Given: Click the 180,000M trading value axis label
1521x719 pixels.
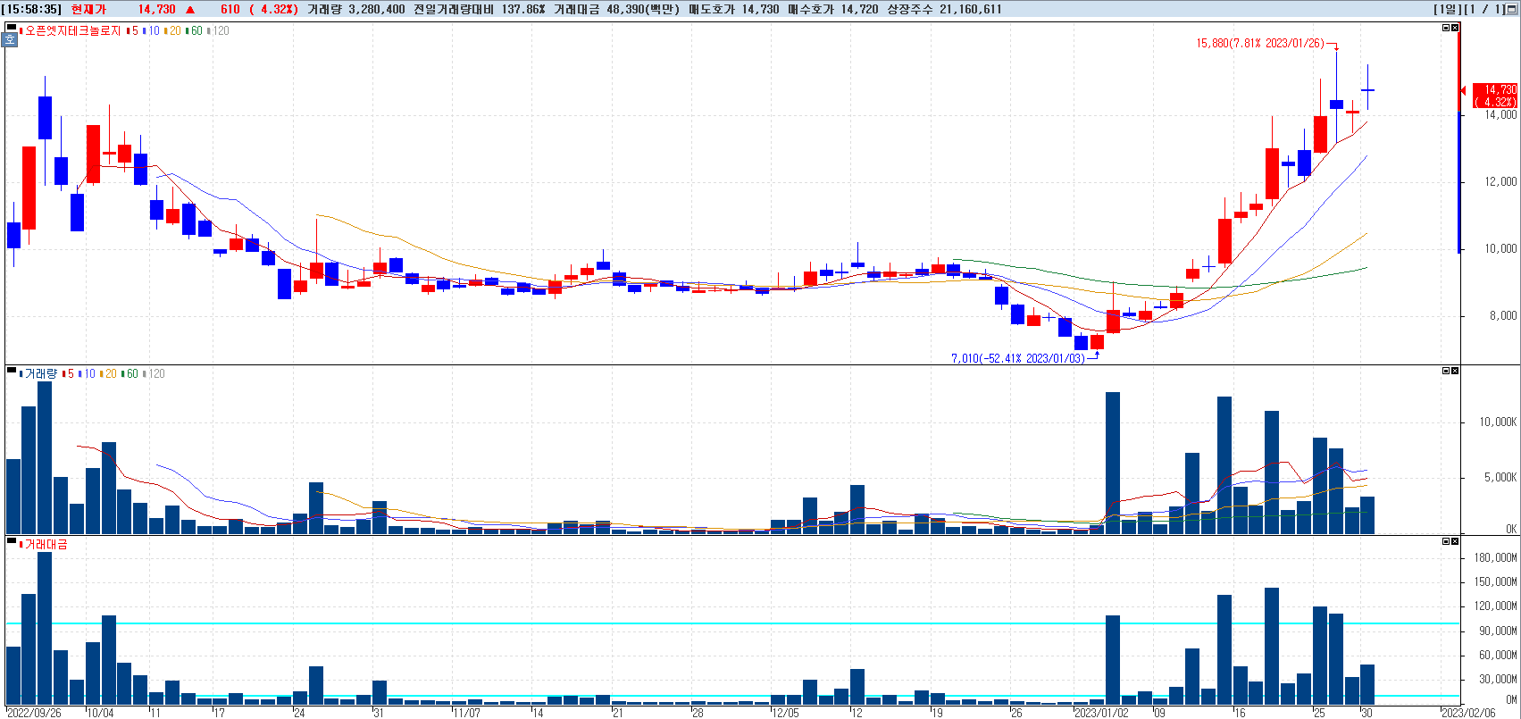Looking at the screenshot, I should 1496,557.
